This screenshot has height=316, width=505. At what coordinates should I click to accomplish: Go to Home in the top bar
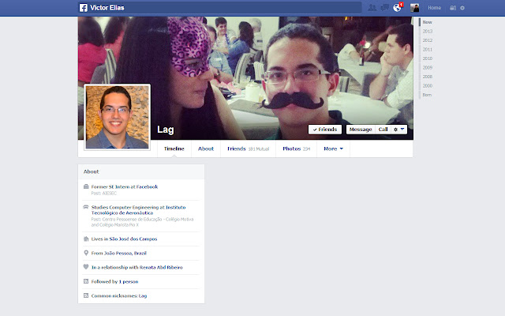(434, 8)
